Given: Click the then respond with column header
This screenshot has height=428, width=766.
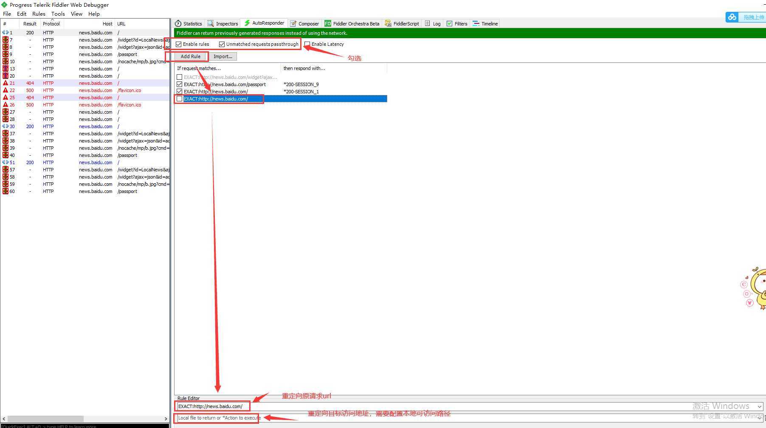Looking at the screenshot, I should tap(334, 68).
